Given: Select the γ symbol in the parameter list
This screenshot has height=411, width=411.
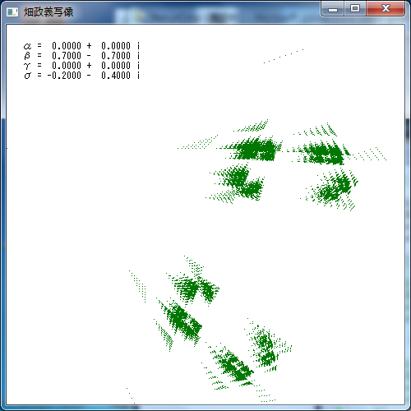Looking at the screenshot, I should tap(27, 66).
